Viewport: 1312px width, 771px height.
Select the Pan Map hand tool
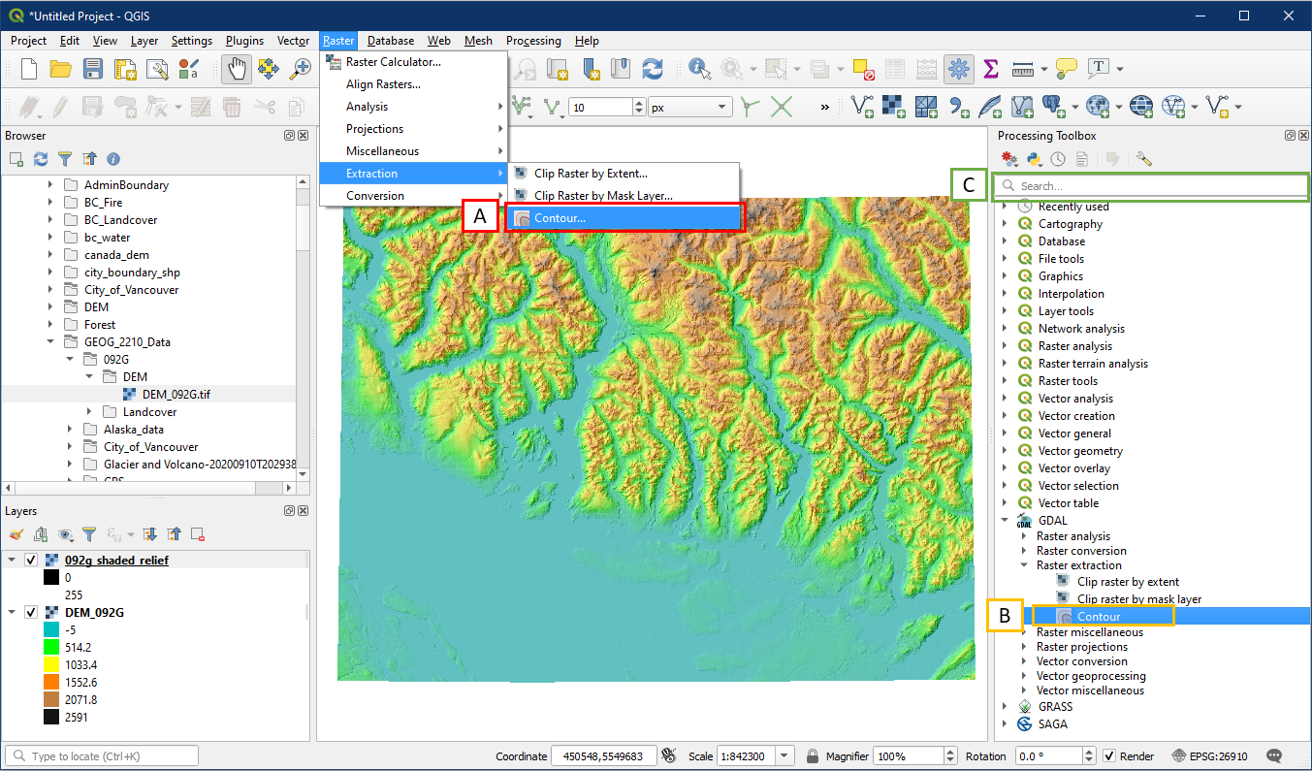coord(236,69)
